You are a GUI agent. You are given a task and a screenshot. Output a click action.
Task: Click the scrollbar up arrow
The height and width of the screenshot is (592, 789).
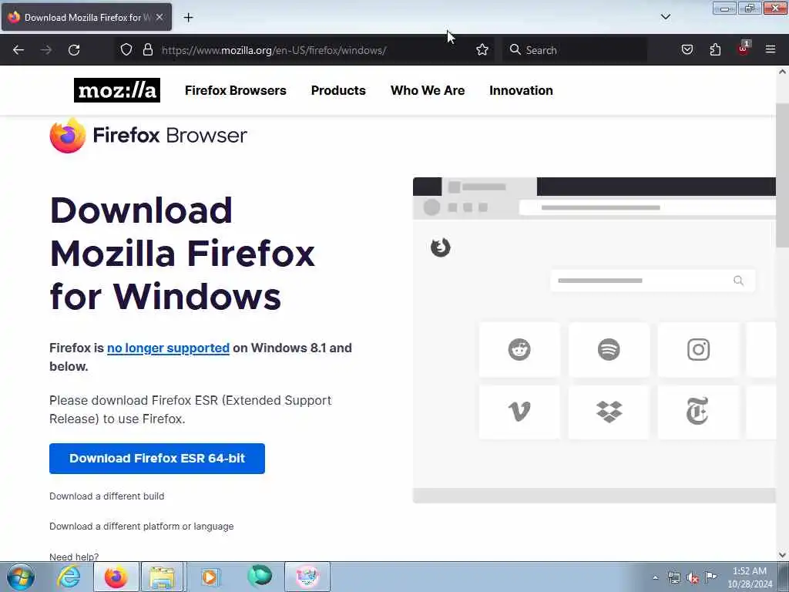click(x=783, y=72)
